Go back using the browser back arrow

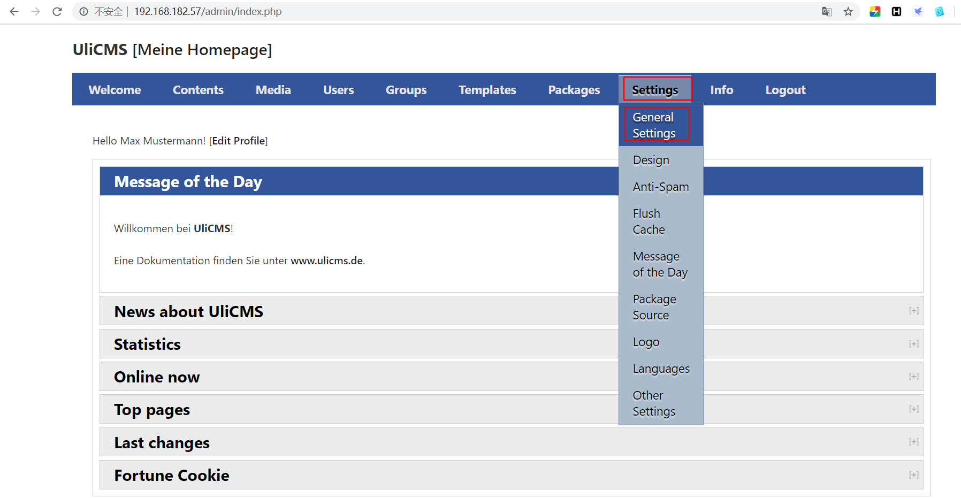tap(14, 11)
